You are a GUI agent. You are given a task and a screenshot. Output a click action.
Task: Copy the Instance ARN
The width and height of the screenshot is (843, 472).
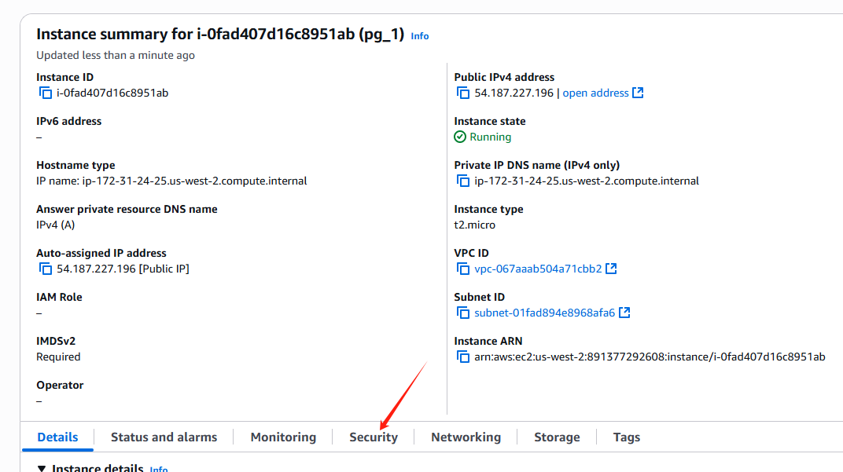[463, 357]
